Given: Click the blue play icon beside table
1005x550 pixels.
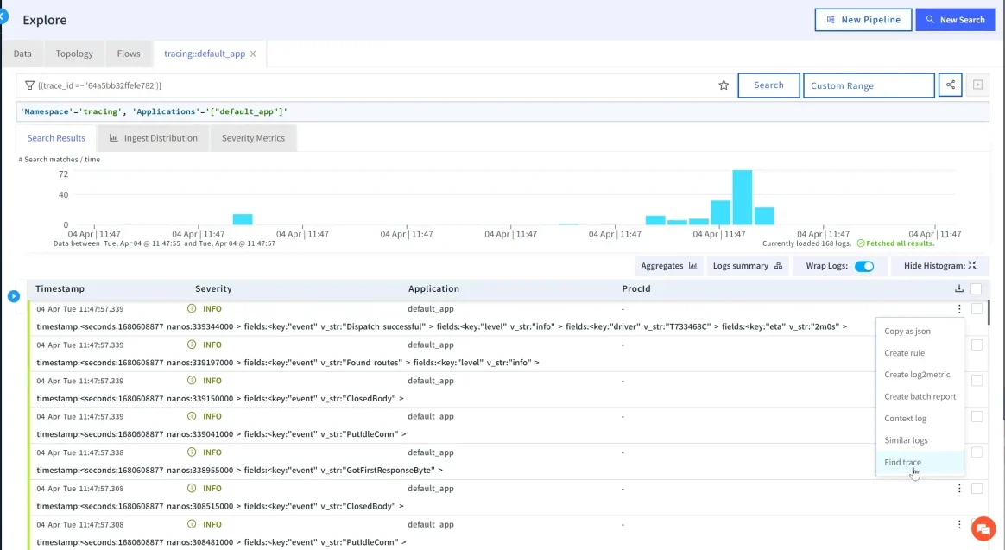Looking at the screenshot, I should 14,296.
